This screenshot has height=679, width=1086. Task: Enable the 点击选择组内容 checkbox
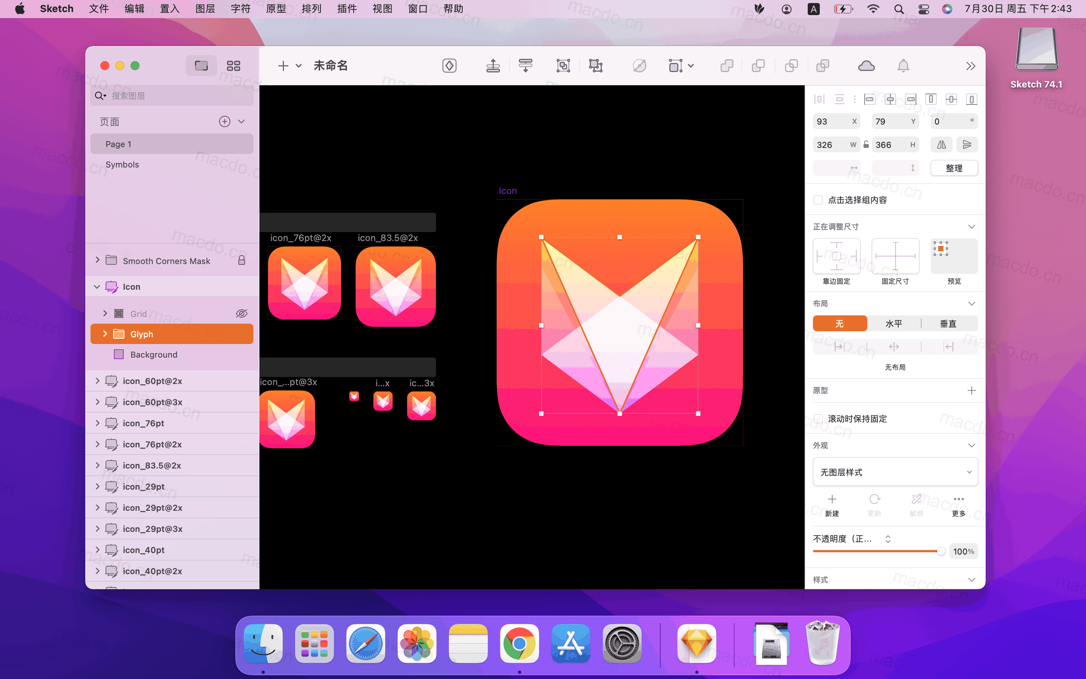(x=818, y=200)
